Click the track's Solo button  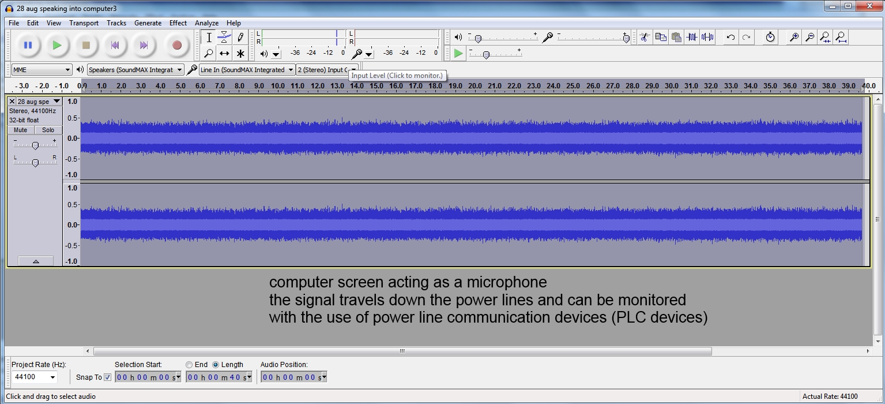(48, 130)
